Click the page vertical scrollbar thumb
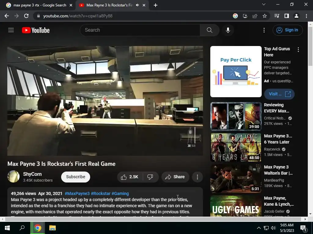The width and height of the screenshot is (313, 234). point(310,46)
